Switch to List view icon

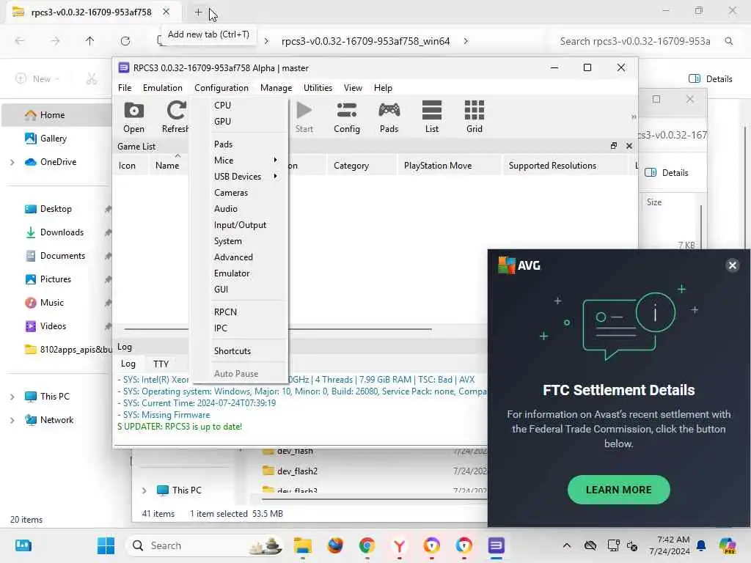click(431, 117)
